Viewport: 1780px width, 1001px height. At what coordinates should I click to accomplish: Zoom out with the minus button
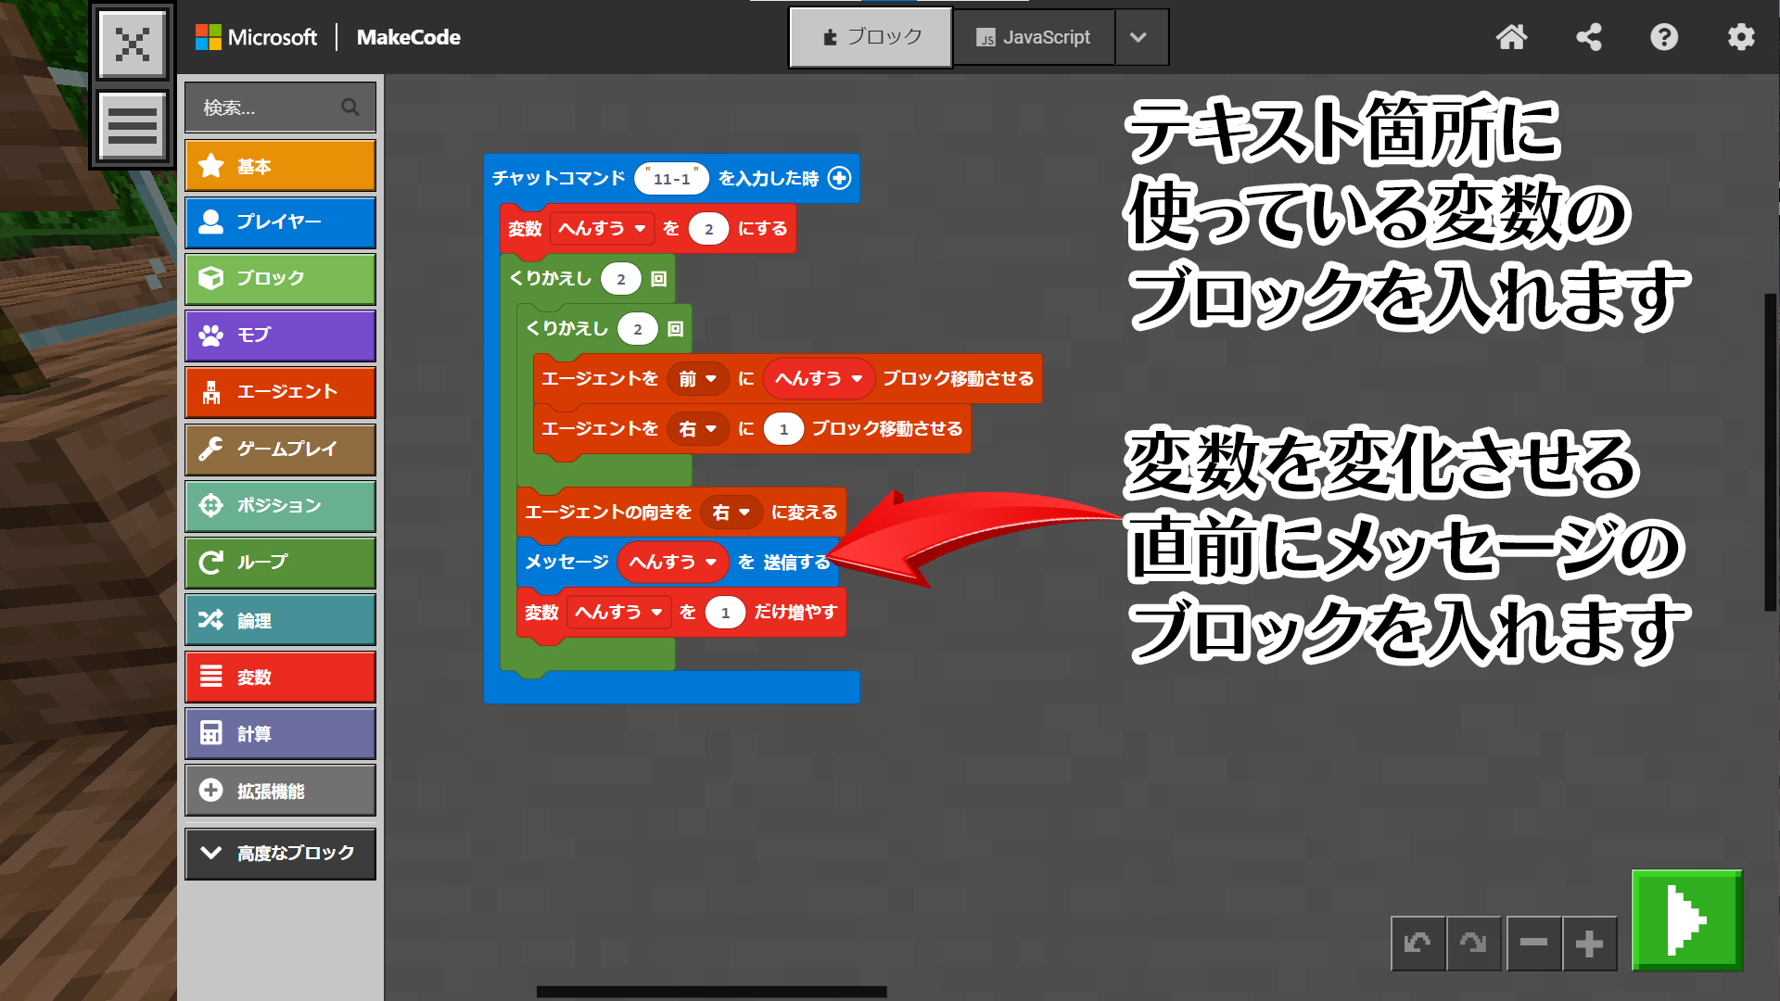click(1533, 944)
